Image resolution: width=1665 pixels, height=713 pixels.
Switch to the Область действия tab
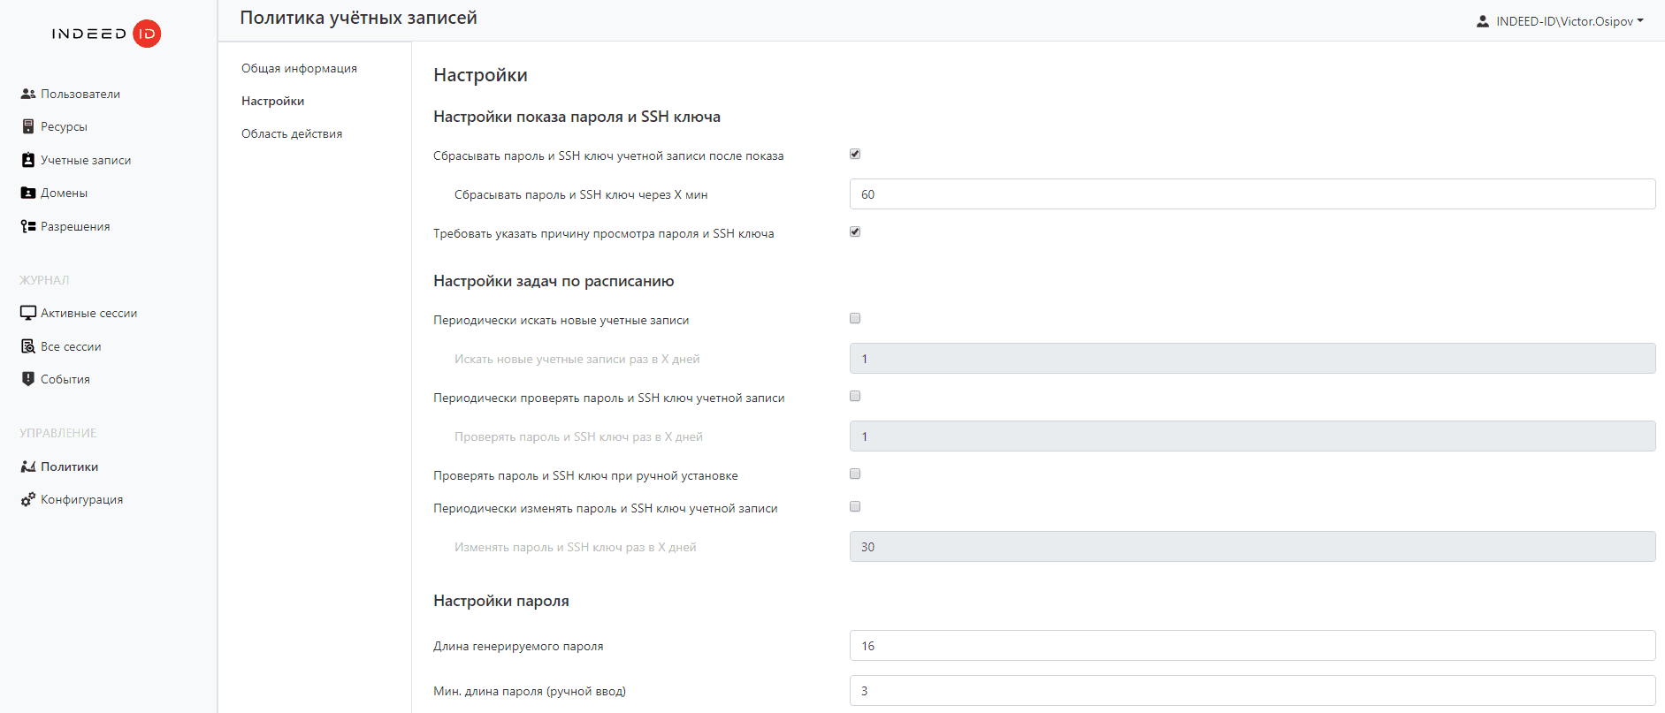pos(292,133)
